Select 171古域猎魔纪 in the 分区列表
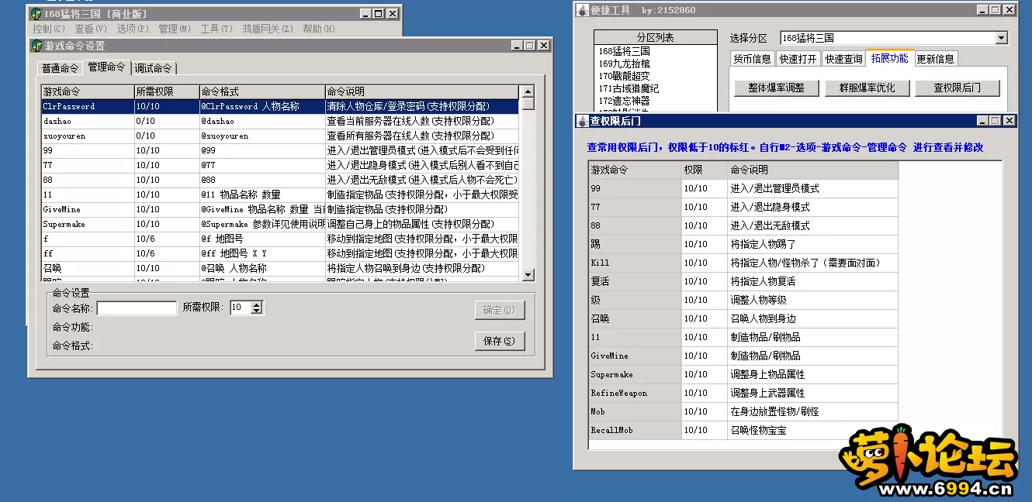This screenshot has height=502, width=1032. point(656,88)
